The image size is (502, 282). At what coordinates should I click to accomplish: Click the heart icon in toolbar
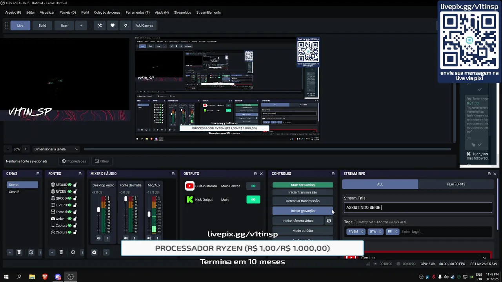(113, 25)
